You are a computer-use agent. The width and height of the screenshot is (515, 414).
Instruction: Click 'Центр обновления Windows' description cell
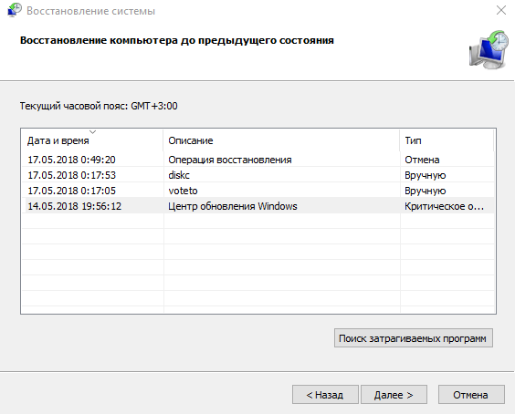coord(233,206)
